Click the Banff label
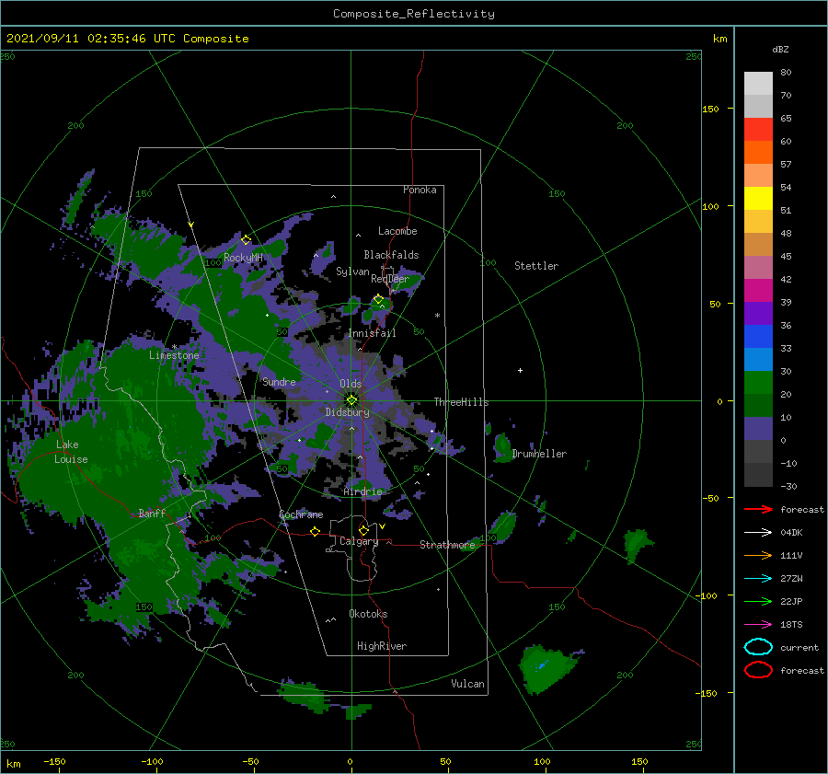 click(x=152, y=513)
